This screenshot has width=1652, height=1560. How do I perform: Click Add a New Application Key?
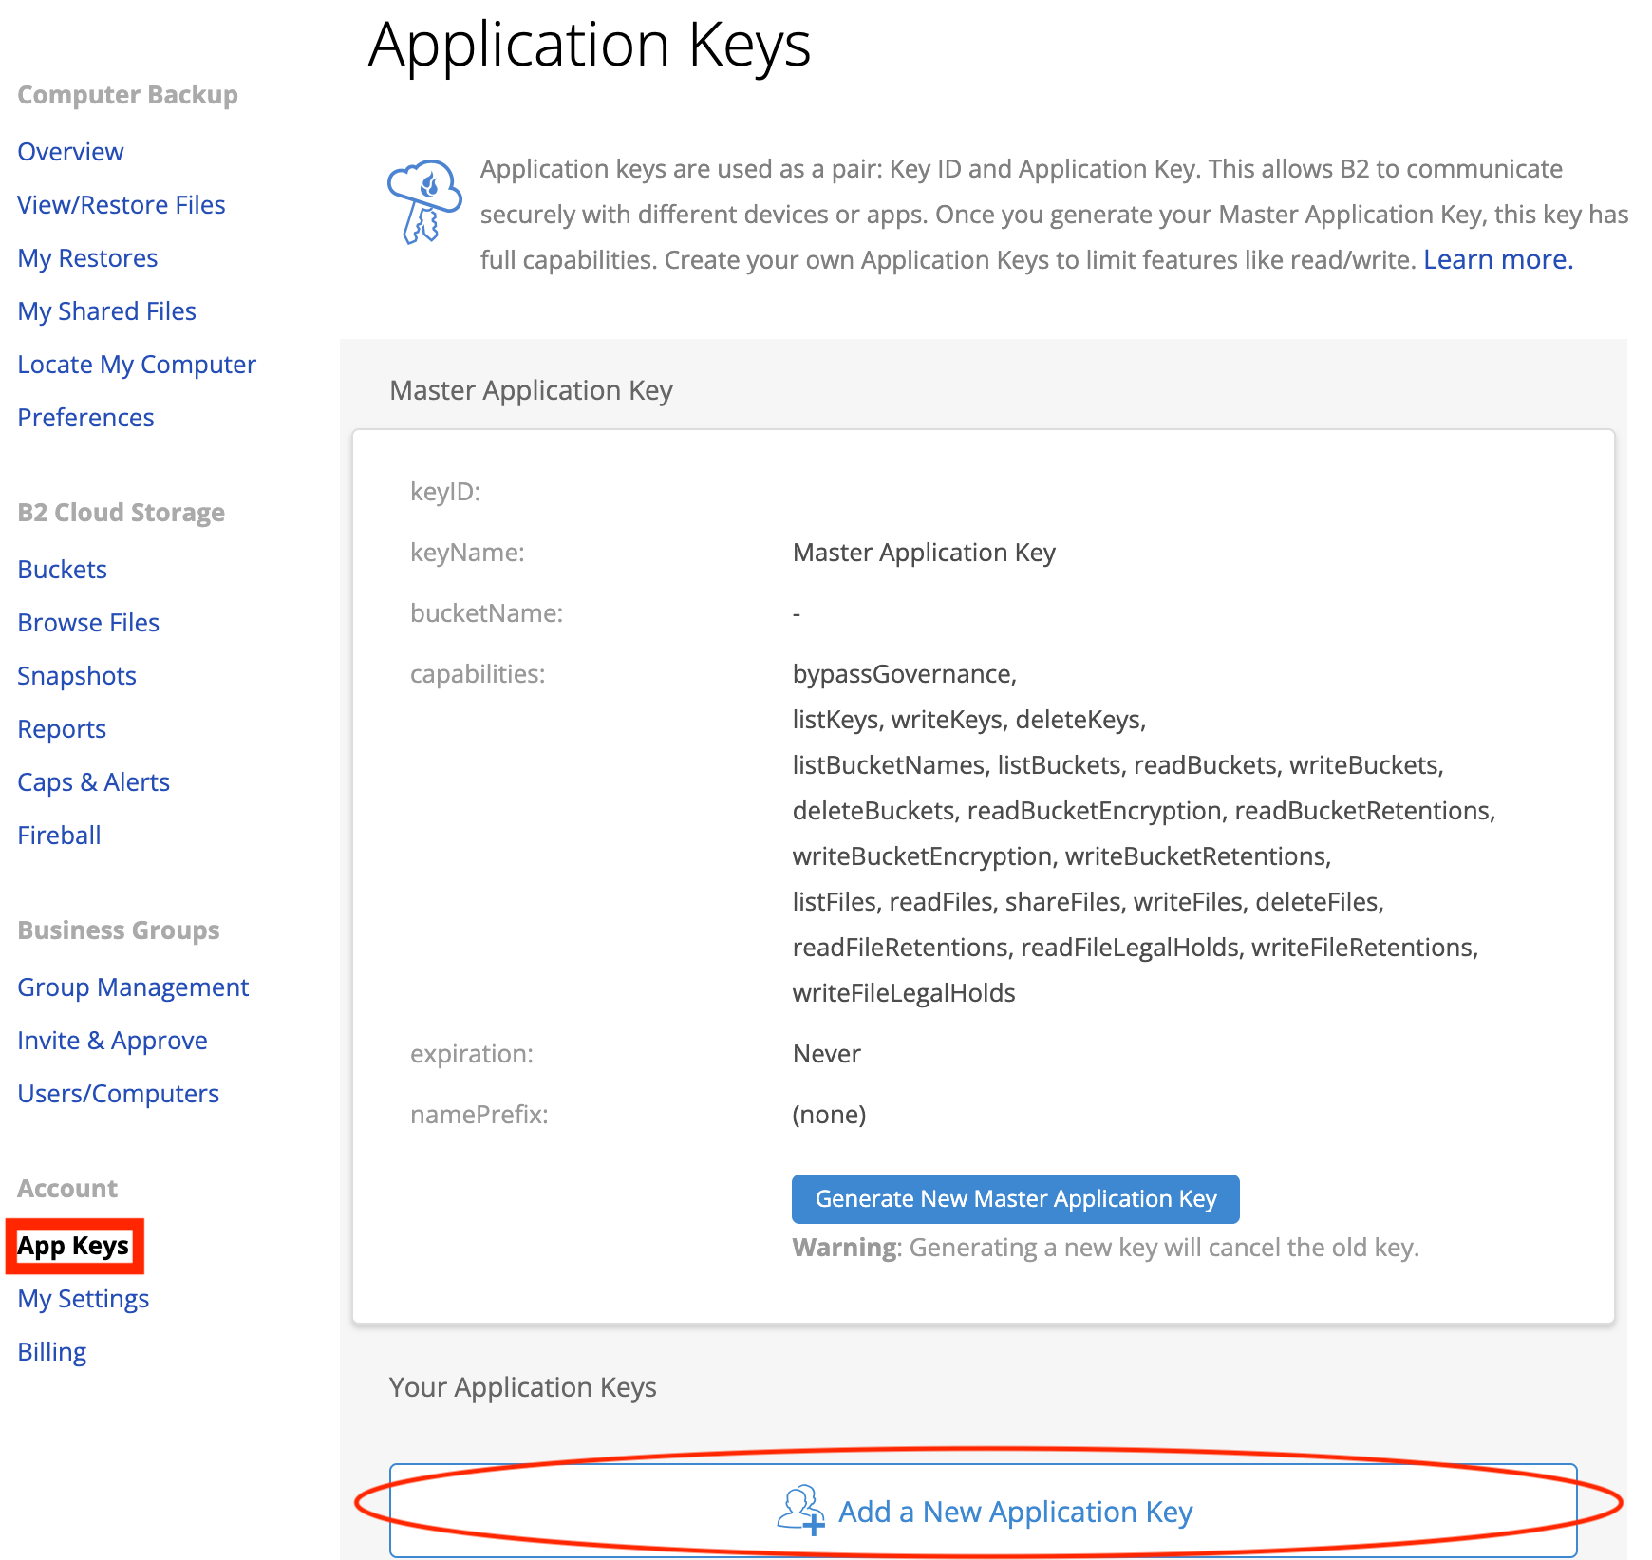(984, 1511)
